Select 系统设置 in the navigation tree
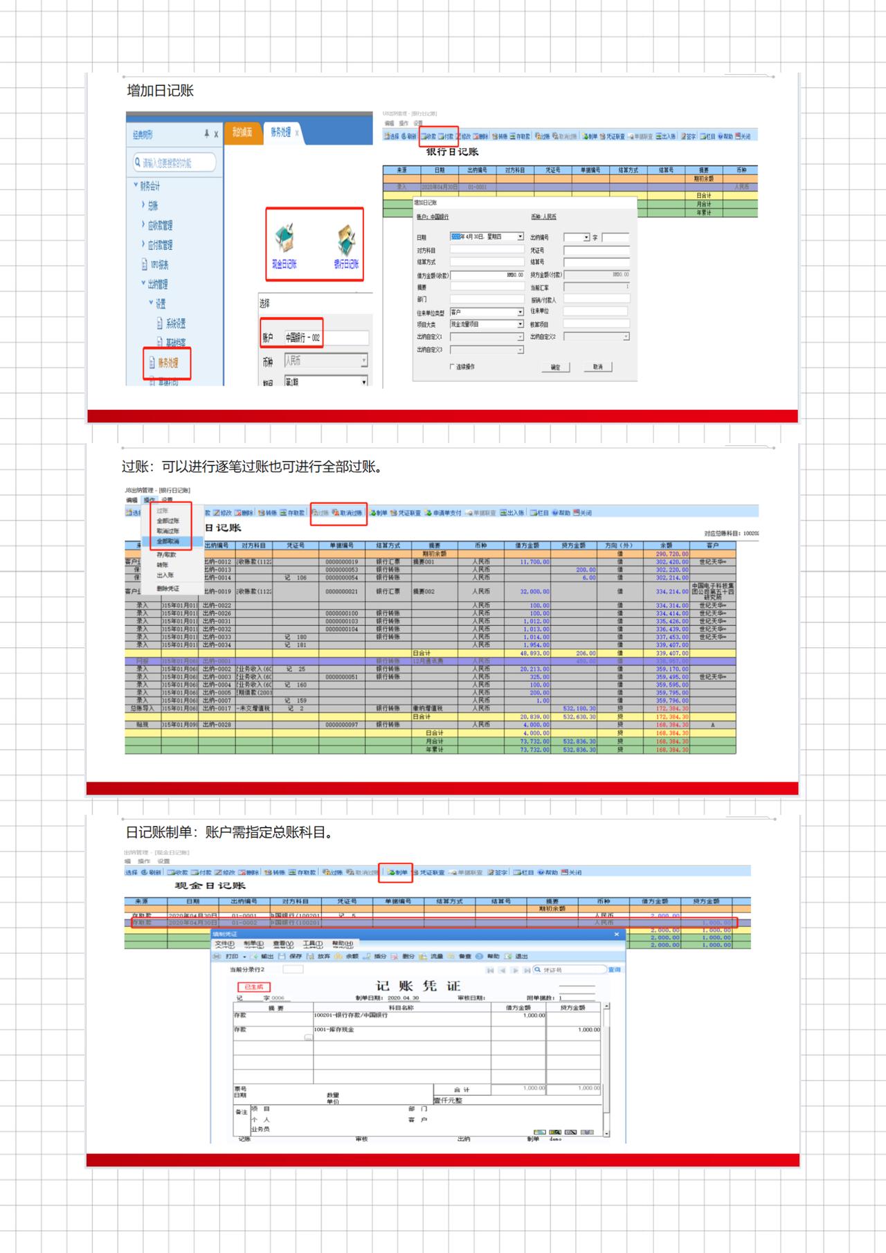Viewport: 886px width, 1253px height. (x=171, y=323)
